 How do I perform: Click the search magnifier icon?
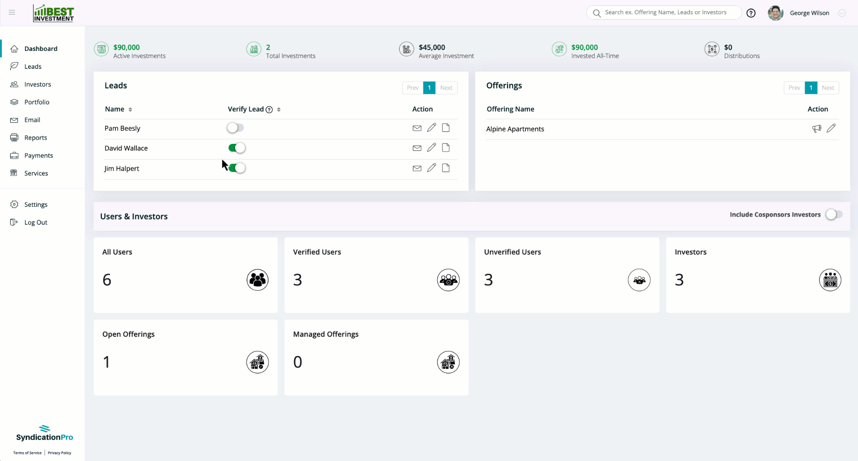[x=597, y=13]
